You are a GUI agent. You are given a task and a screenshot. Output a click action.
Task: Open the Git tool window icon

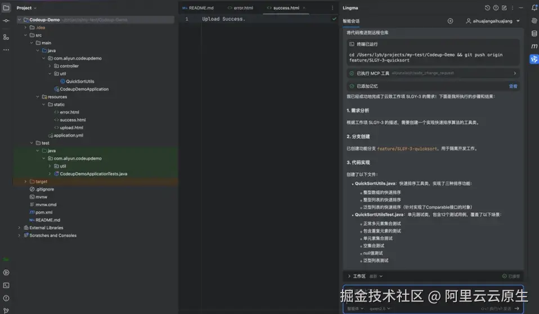tap(6, 310)
